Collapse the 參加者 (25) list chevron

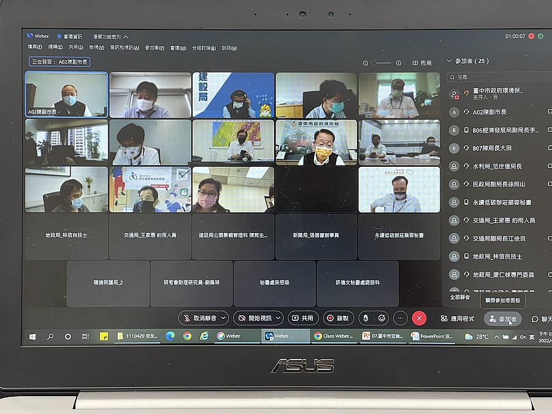(x=449, y=61)
